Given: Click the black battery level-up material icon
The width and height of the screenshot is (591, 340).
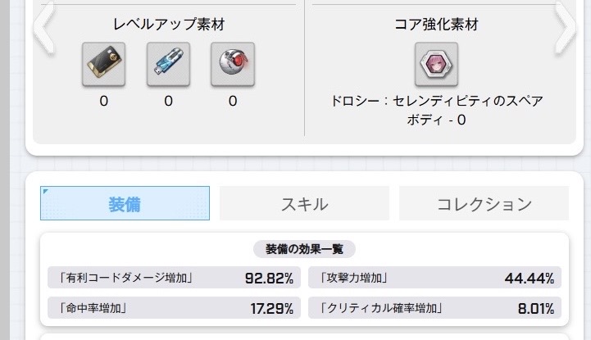Looking at the screenshot, I should pyautogui.click(x=103, y=64).
